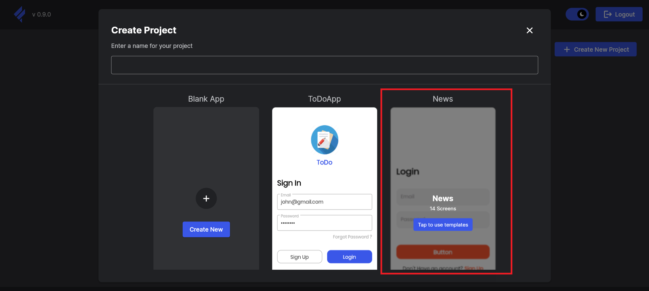Toggle the dark mode switch
The height and width of the screenshot is (291, 649).
click(577, 14)
